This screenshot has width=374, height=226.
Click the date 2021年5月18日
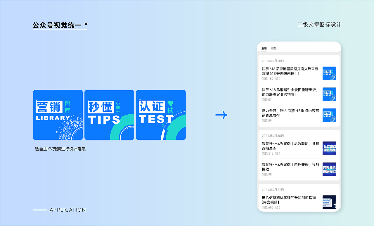(273, 61)
